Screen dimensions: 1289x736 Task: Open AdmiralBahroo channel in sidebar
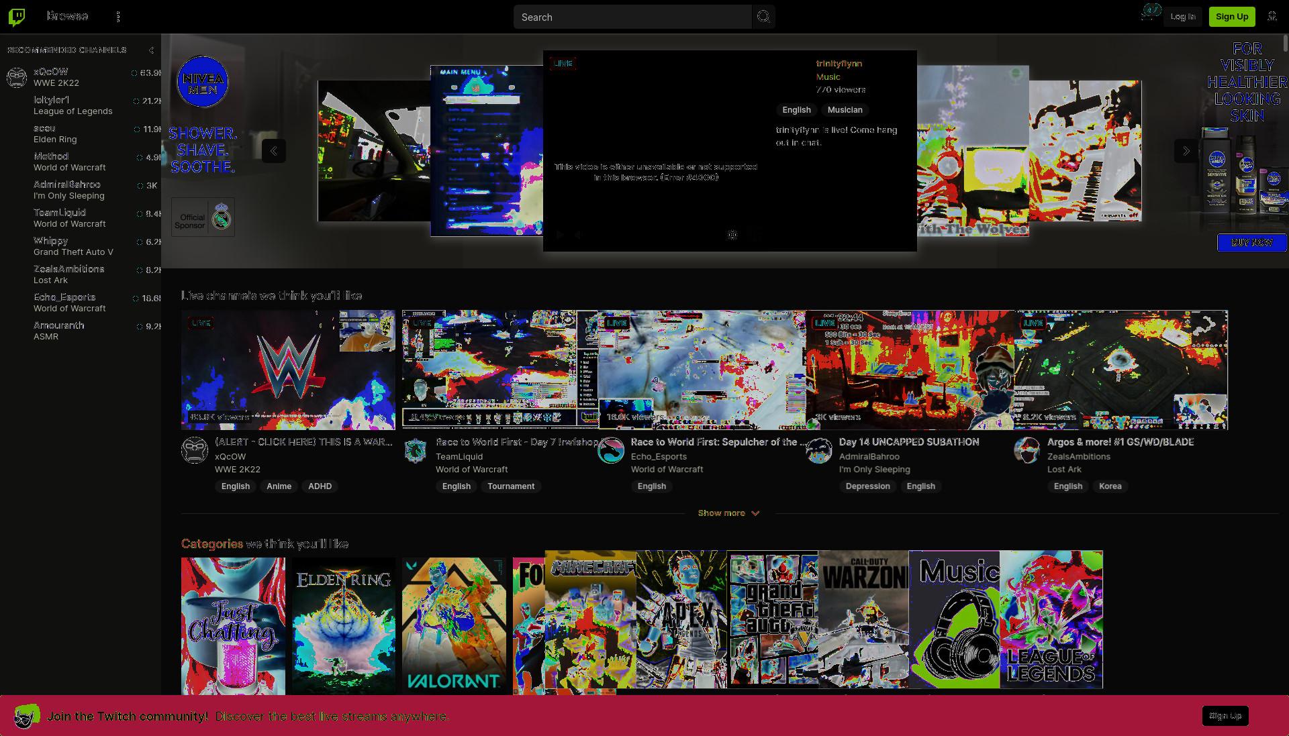(81, 190)
